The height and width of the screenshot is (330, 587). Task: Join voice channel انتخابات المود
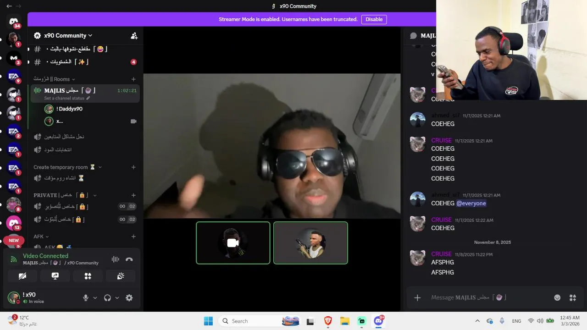point(85,150)
